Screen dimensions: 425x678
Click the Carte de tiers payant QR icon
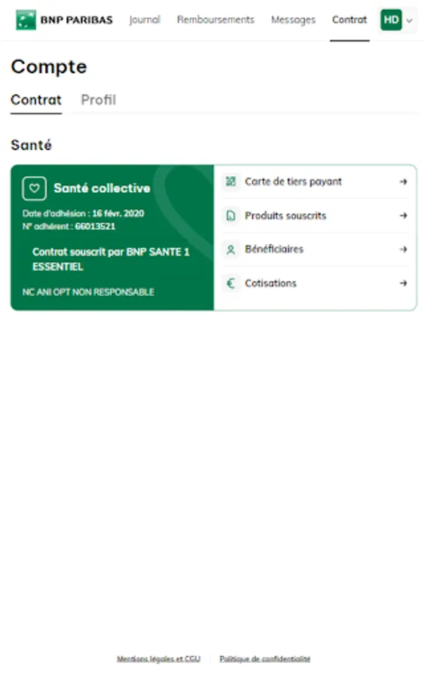click(231, 182)
